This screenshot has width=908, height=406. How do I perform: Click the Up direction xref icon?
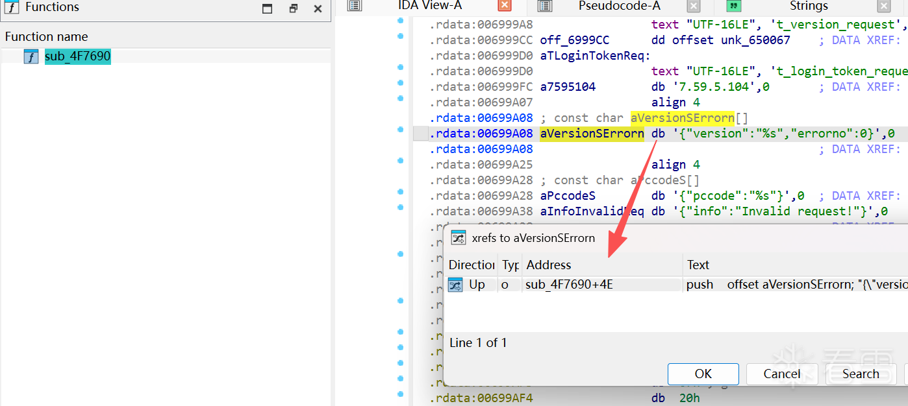[455, 284]
